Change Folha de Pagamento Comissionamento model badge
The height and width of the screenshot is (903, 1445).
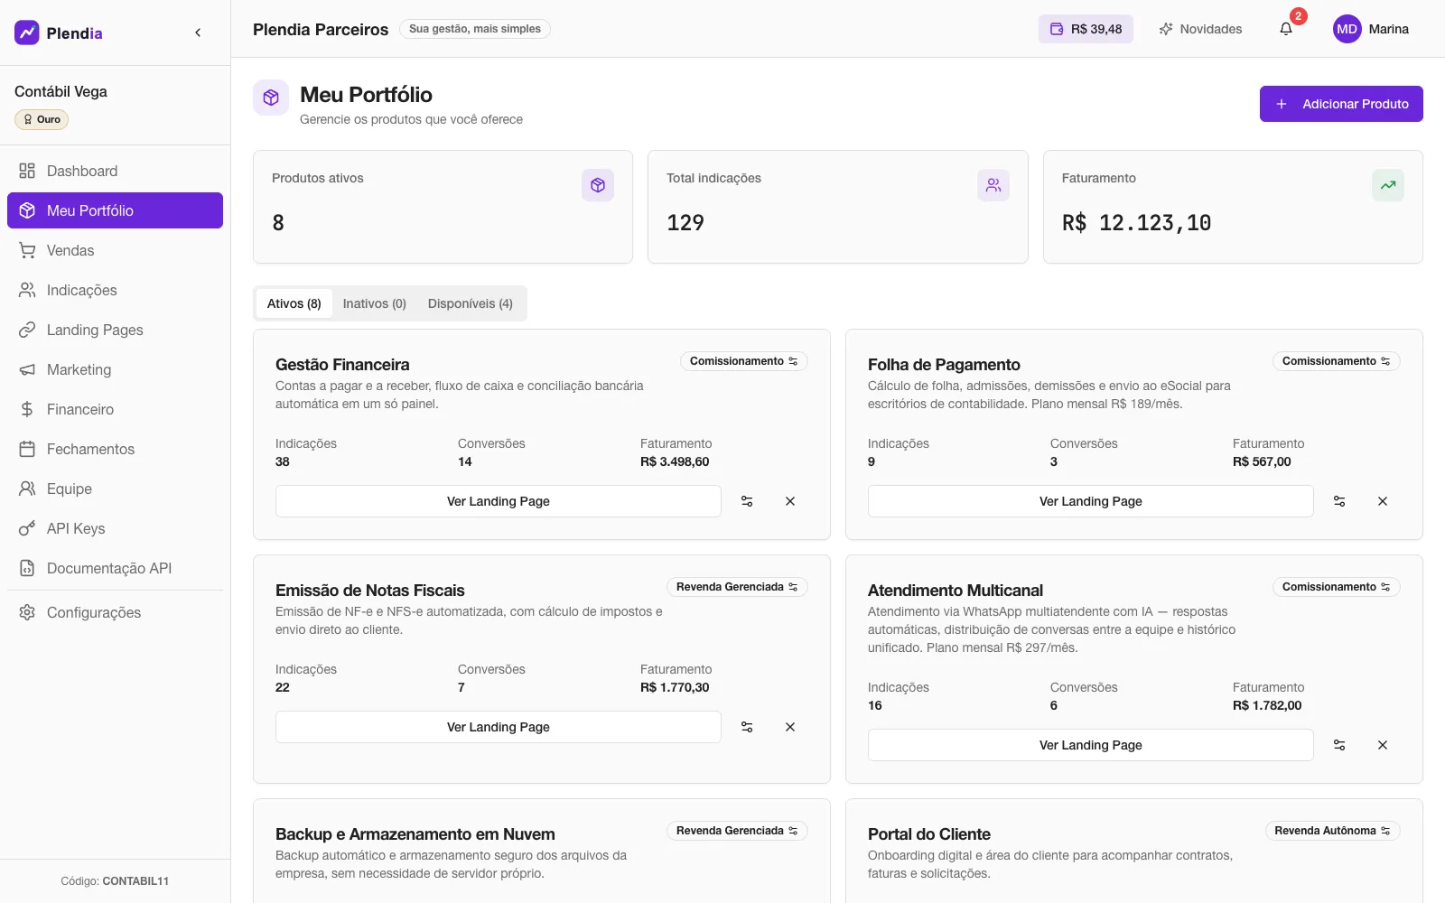pos(1337,361)
